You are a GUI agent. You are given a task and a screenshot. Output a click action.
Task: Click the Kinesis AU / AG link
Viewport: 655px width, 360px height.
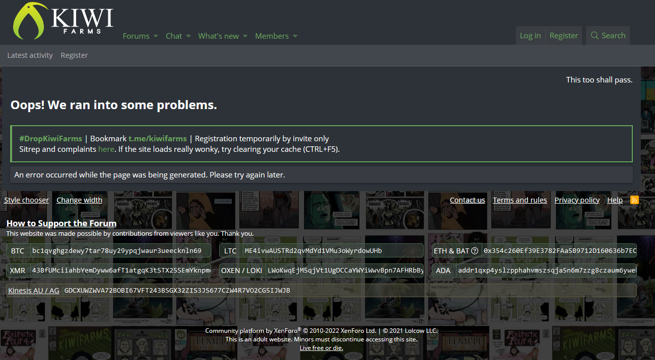pyautogui.click(x=34, y=291)
